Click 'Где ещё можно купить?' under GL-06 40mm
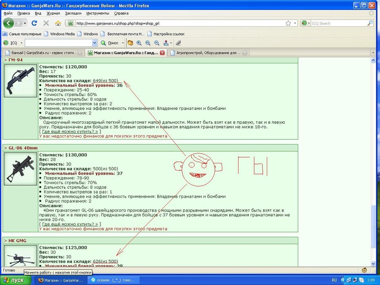380x285 pixels. pos(70,224)
